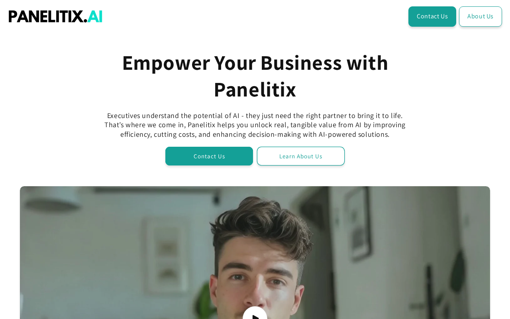Click the word PANELITIX in the logo
The image size is (510, 319).
point(46,16)
